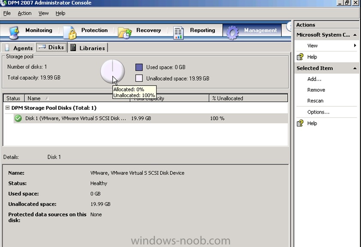Open the View menu in menu bar

click(x=43, y=13)
